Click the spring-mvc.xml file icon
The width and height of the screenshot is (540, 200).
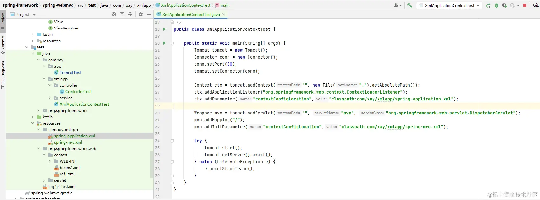51,142
